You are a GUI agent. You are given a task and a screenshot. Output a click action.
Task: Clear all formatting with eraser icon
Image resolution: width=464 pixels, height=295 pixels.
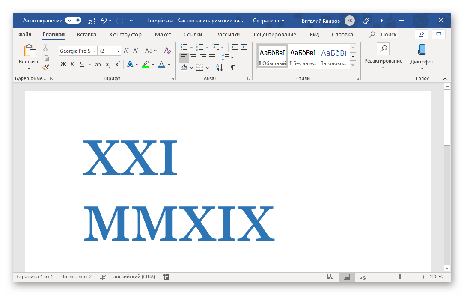click(x=167, y=51)
